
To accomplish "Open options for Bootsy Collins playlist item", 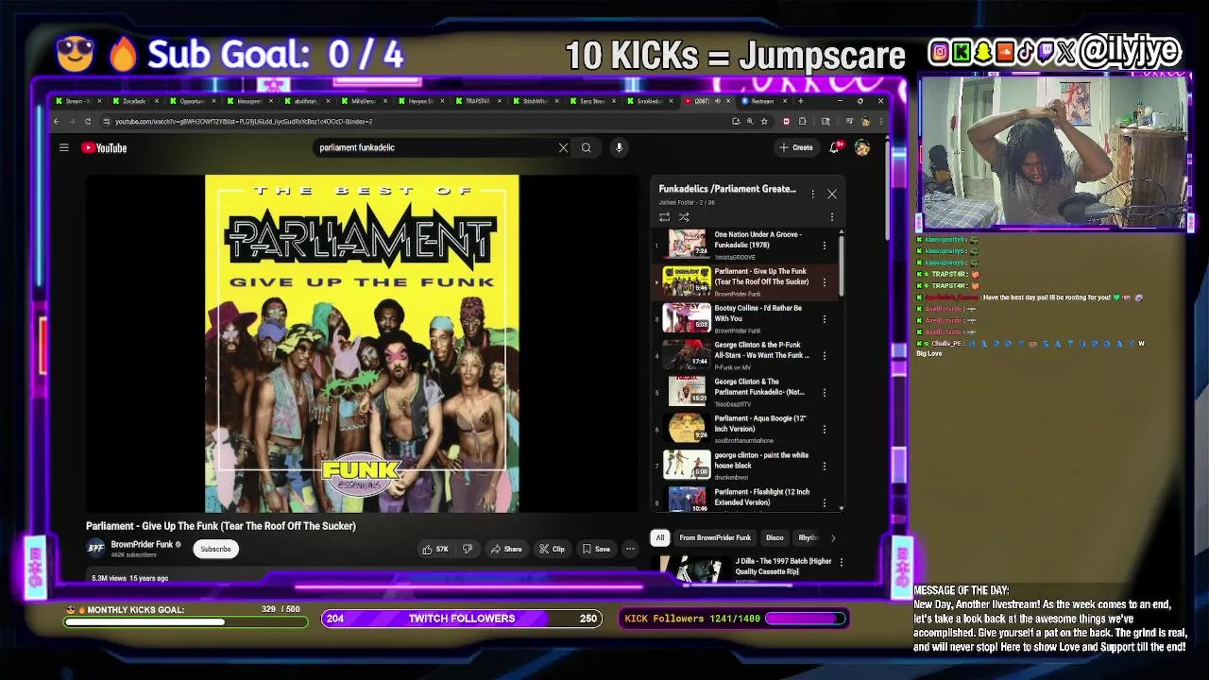I will tap(824, 319).
